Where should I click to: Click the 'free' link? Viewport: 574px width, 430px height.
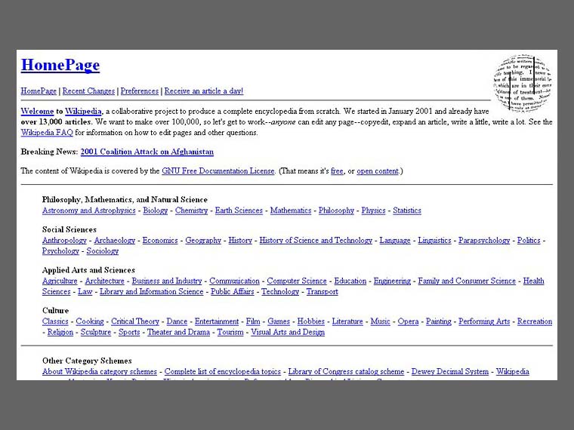tap(337, 170)
